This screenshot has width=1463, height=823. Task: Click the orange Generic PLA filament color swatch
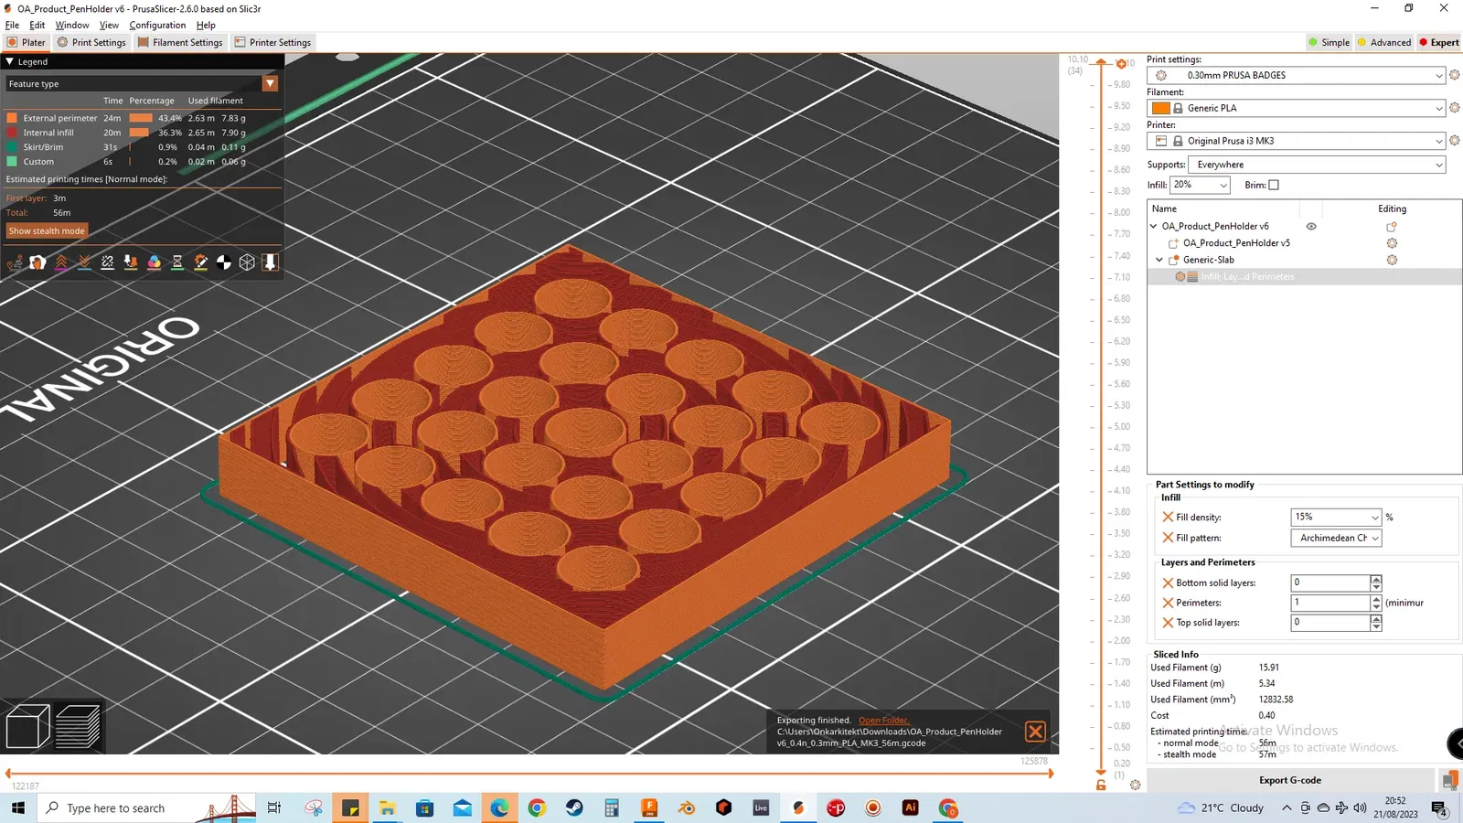pos(1161,108)
